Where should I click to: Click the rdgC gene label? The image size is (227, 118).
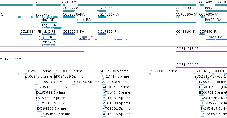(x=39, y=2)
